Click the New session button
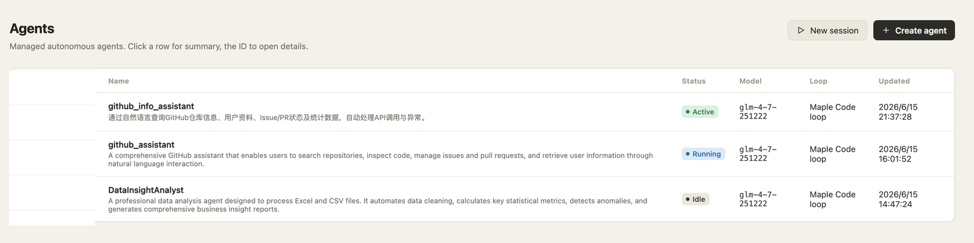Image resolution: width=974 pixels, height=243 pixels. [x=827, y=30]
